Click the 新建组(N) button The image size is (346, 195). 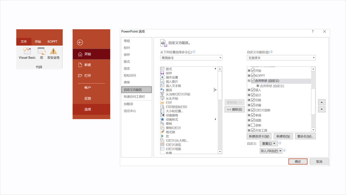pyautogui.click(x=283, y=136)
